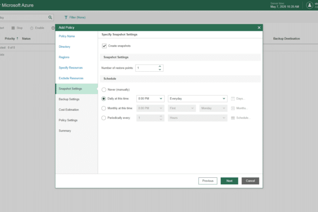Click the restore points number field
The image size is (318, 212).
point(147,68)
